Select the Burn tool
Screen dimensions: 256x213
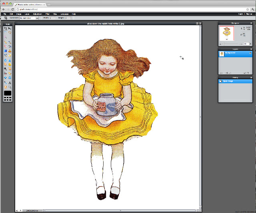pyautogui.click(x=10, y=69)
